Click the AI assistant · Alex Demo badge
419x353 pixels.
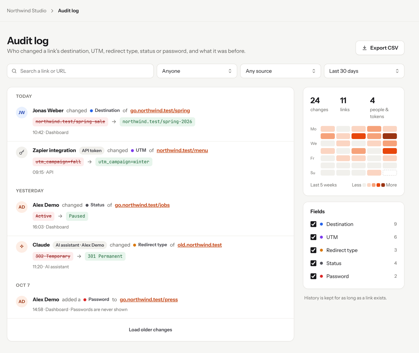(x=80, y=245)
